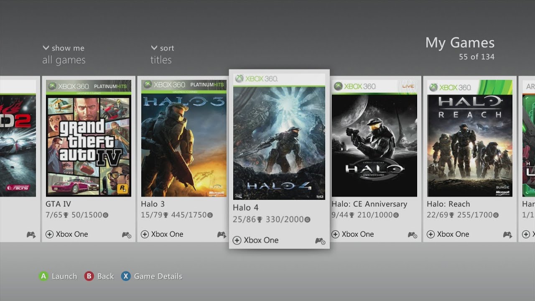Click the '445/1750' gamerscore on Halo 3

189,215
